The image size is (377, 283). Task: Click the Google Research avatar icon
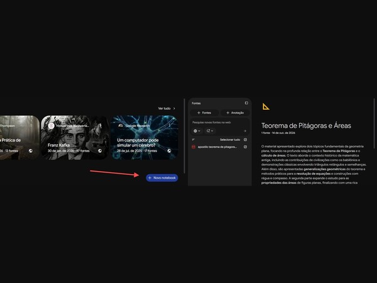pyautogui.click(x=121, y=126)
